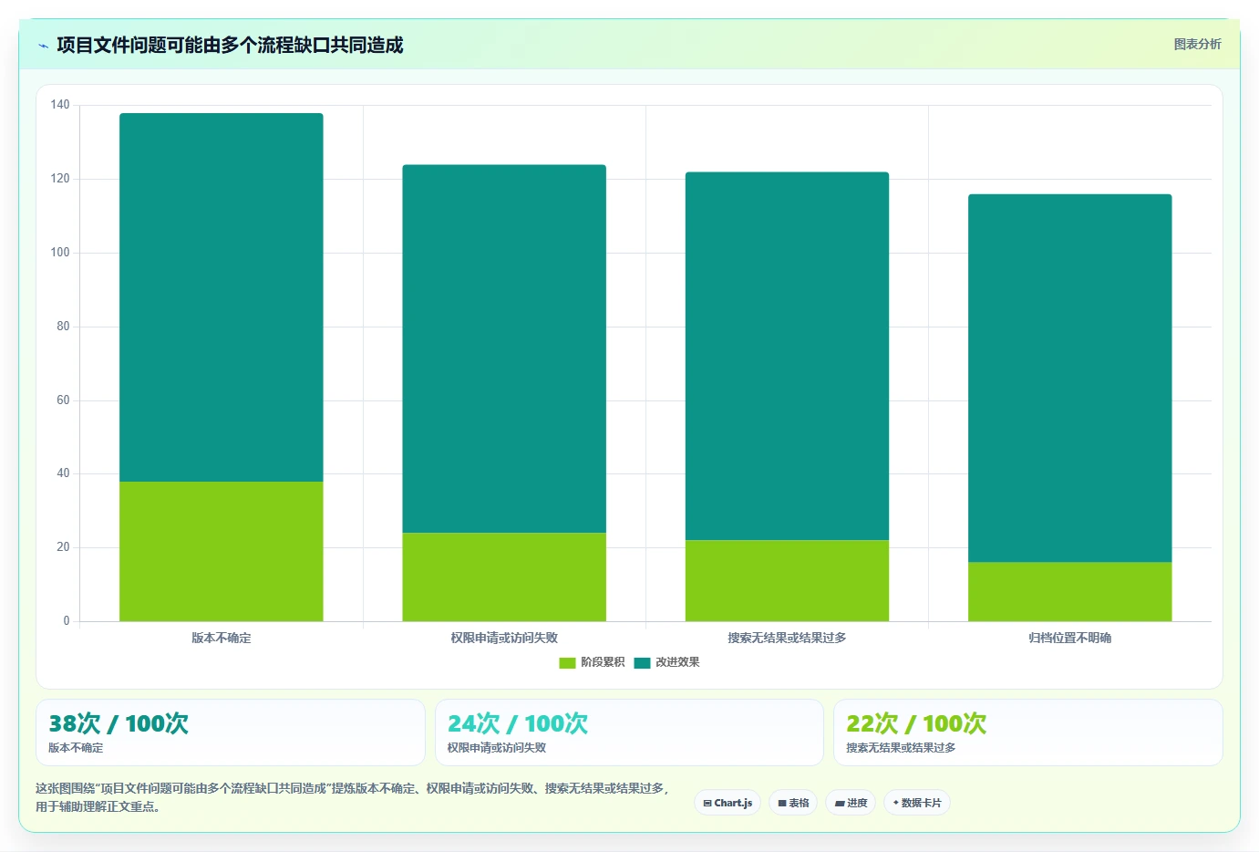Select the green bar segment for 搜索无结果或结果过多
This screenshot has width=1259, height=852.
787,580
